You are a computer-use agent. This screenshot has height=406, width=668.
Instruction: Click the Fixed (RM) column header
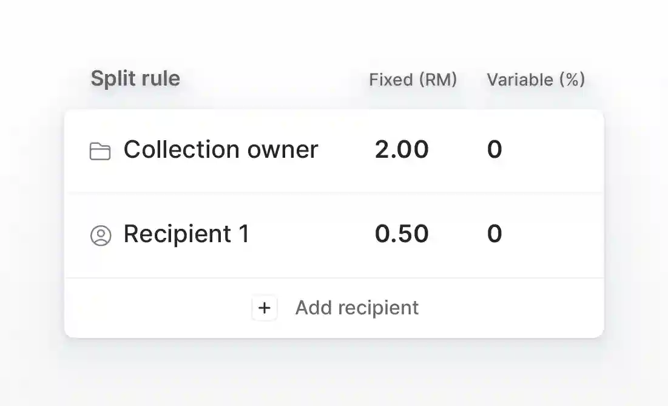coord(413,80)
